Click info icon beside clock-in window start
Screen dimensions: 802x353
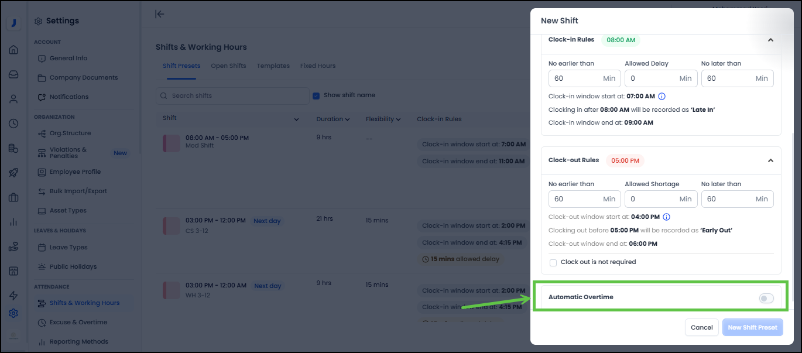tap(662, 96)
